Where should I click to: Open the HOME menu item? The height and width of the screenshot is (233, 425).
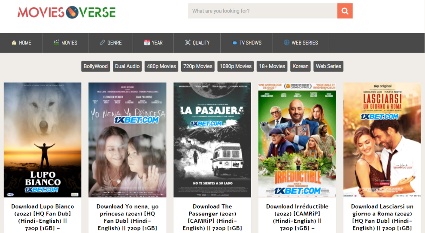click(x=21, y=43)
